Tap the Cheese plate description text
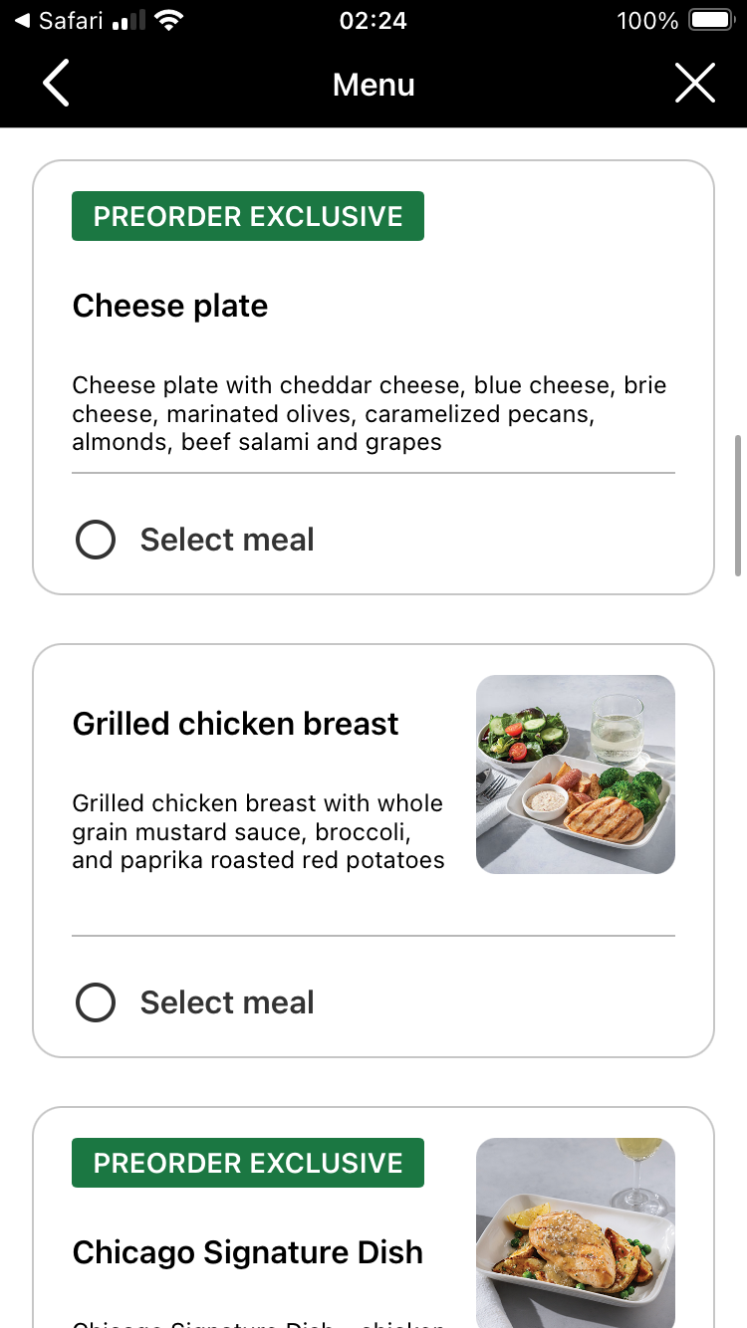This screenshot has height=1328, width=747. coord(369,413)
